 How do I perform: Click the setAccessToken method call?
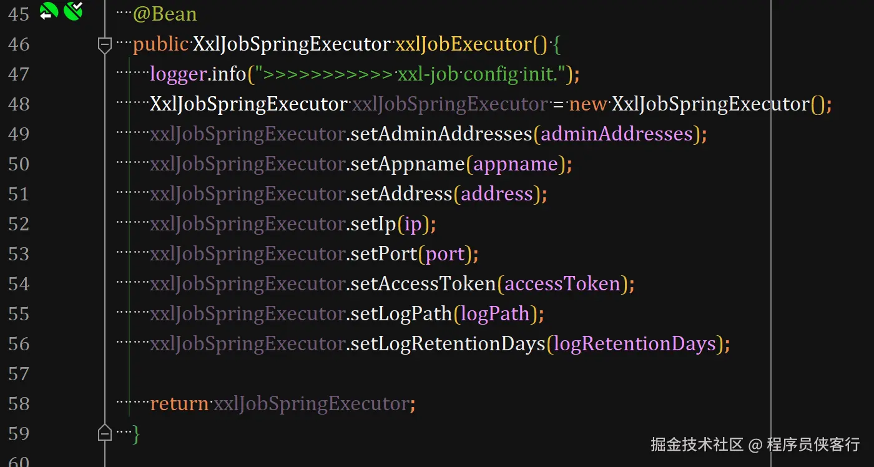click(x=423, y=284)
